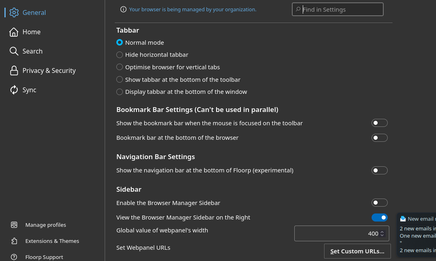Open Privacy & Security lock icon
Image resolution: width=436 pixels, height=261 pixels.
(14, 70)
